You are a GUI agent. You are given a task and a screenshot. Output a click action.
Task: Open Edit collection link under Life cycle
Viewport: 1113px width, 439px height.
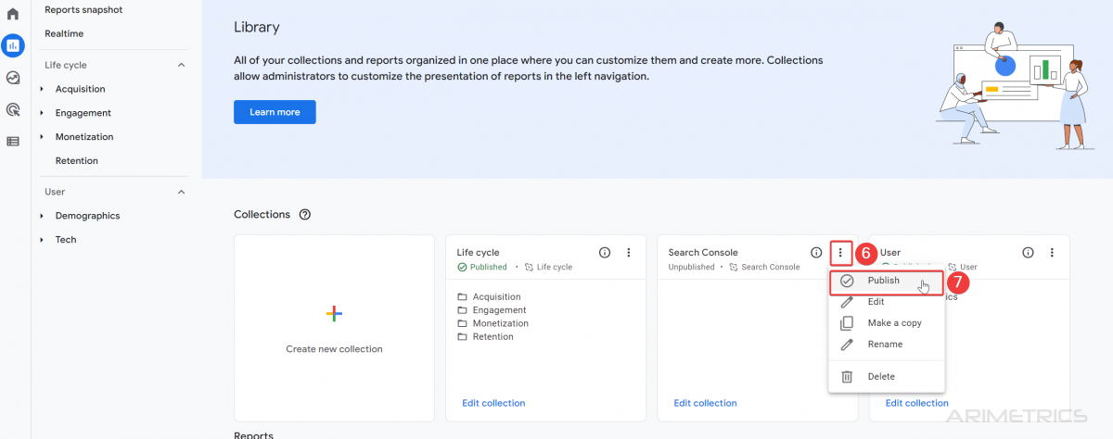click(493, 404)
